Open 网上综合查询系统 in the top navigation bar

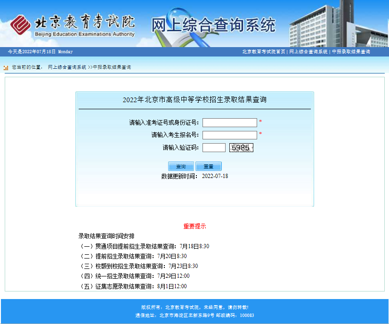click(x=308, y=52)
